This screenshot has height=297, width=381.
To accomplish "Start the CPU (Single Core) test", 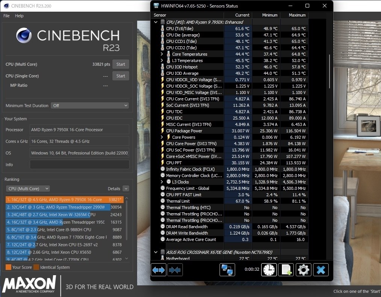I will [121, 76].
